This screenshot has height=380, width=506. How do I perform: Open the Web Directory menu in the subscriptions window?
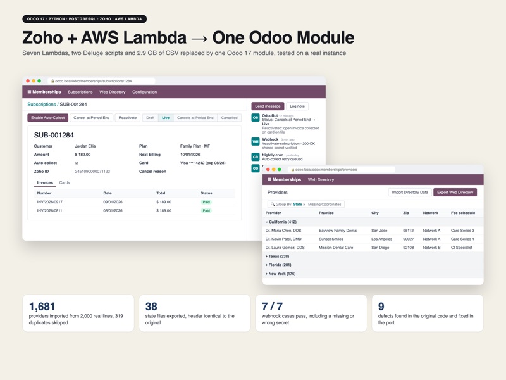point(113,92)
